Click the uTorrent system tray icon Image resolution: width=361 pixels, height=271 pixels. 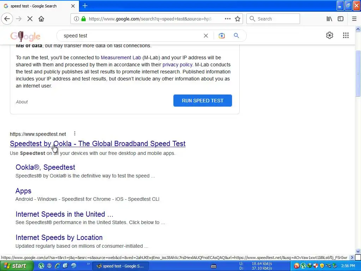click(x=303, y=266)
